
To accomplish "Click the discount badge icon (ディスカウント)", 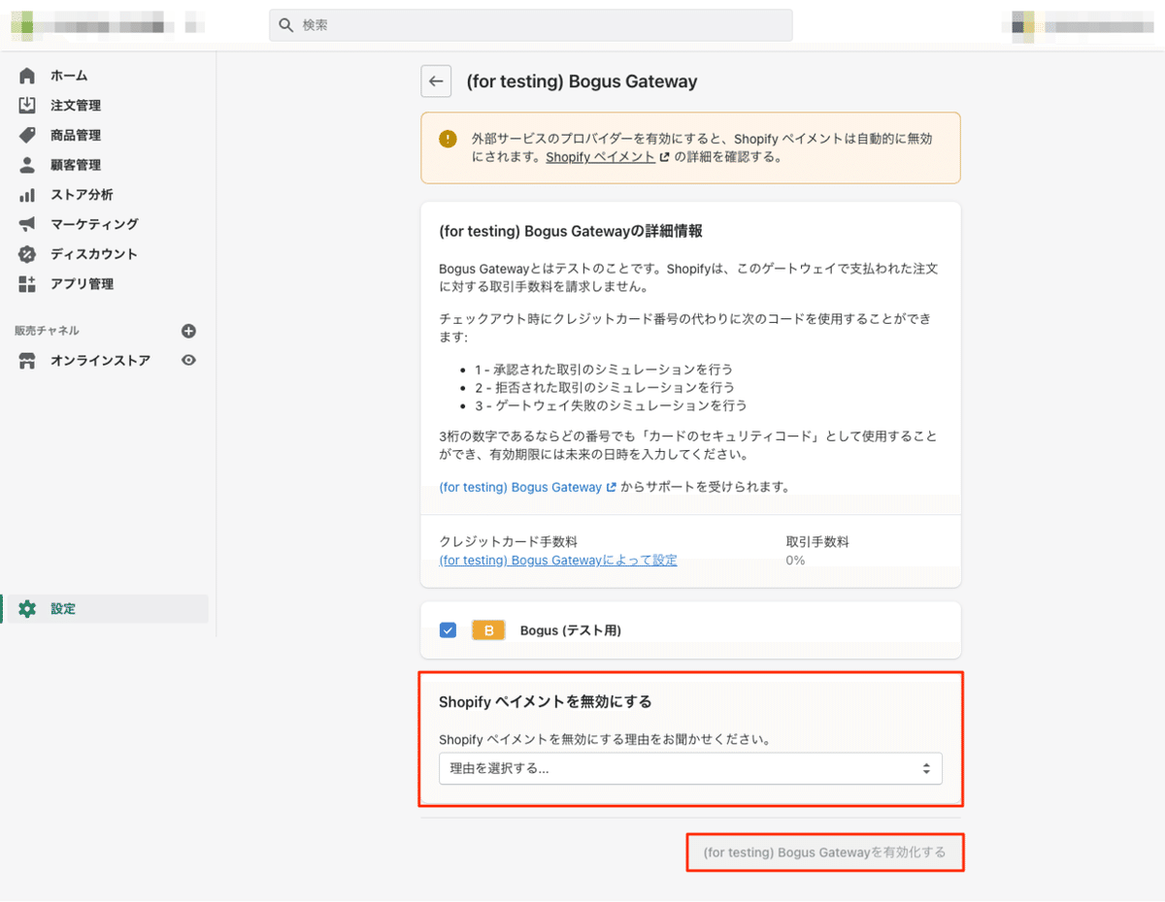I will (x=27, y=254).
